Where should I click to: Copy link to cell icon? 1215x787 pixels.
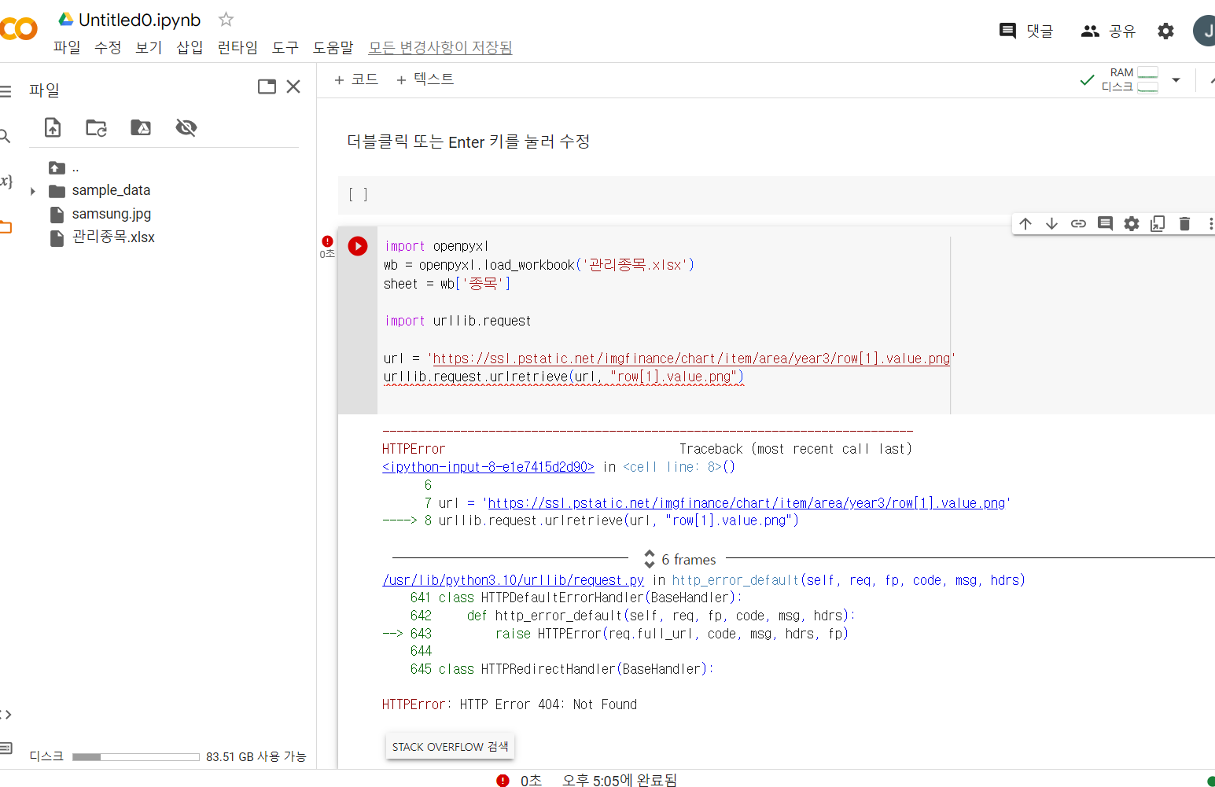pyautogui.click(x=1078, y=224)
